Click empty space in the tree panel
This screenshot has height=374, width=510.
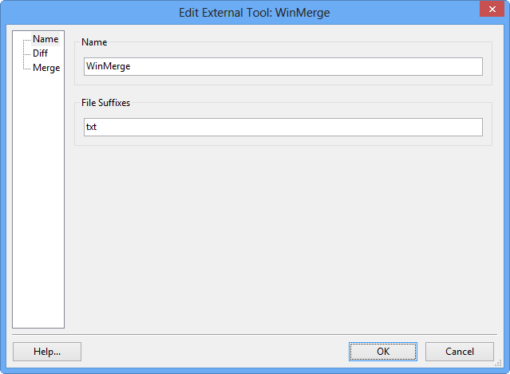(38, 199)
